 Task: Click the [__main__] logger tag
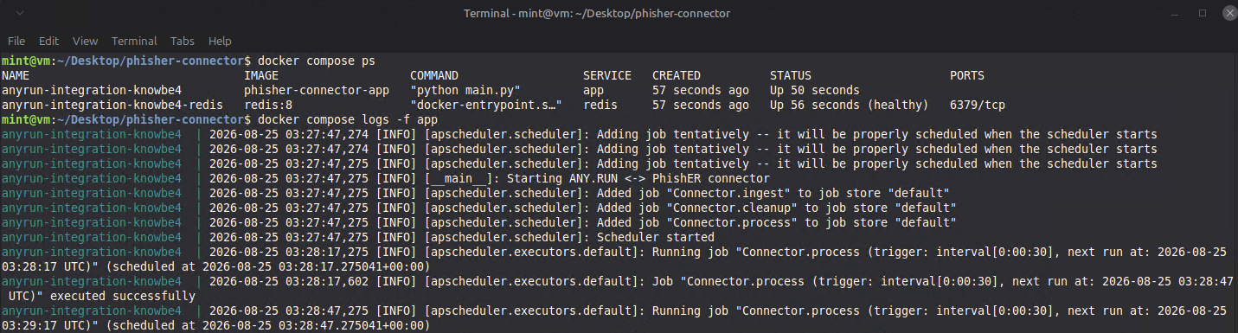[459, 178]
